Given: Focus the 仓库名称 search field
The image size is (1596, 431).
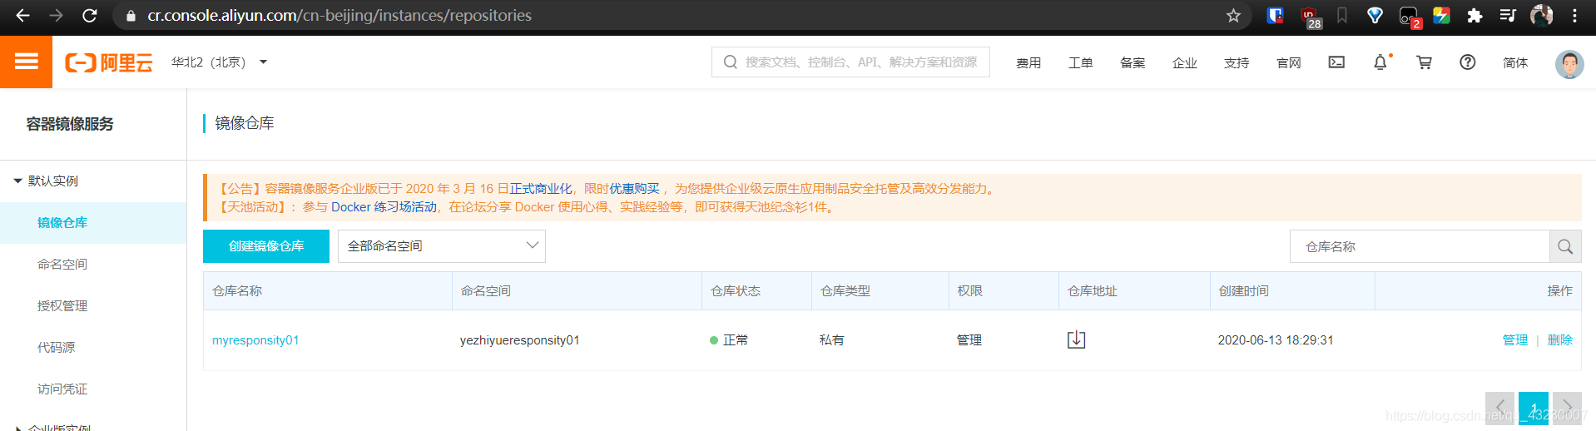Looking at the screenshot, I should (x=1419, y=246).
